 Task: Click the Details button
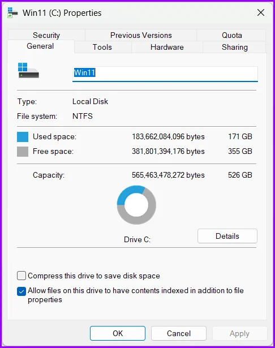(227, 236)
